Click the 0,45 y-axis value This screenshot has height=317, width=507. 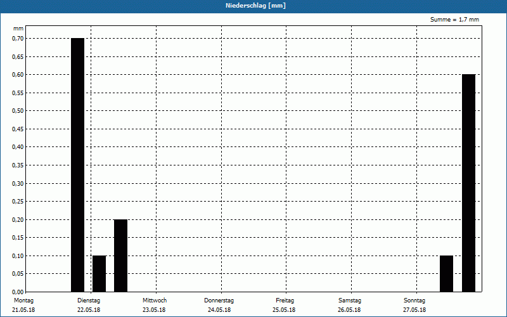point(18,129)
